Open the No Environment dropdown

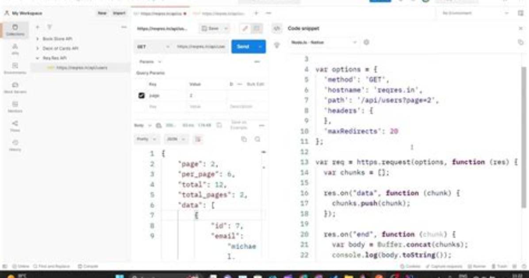[475, 13]
